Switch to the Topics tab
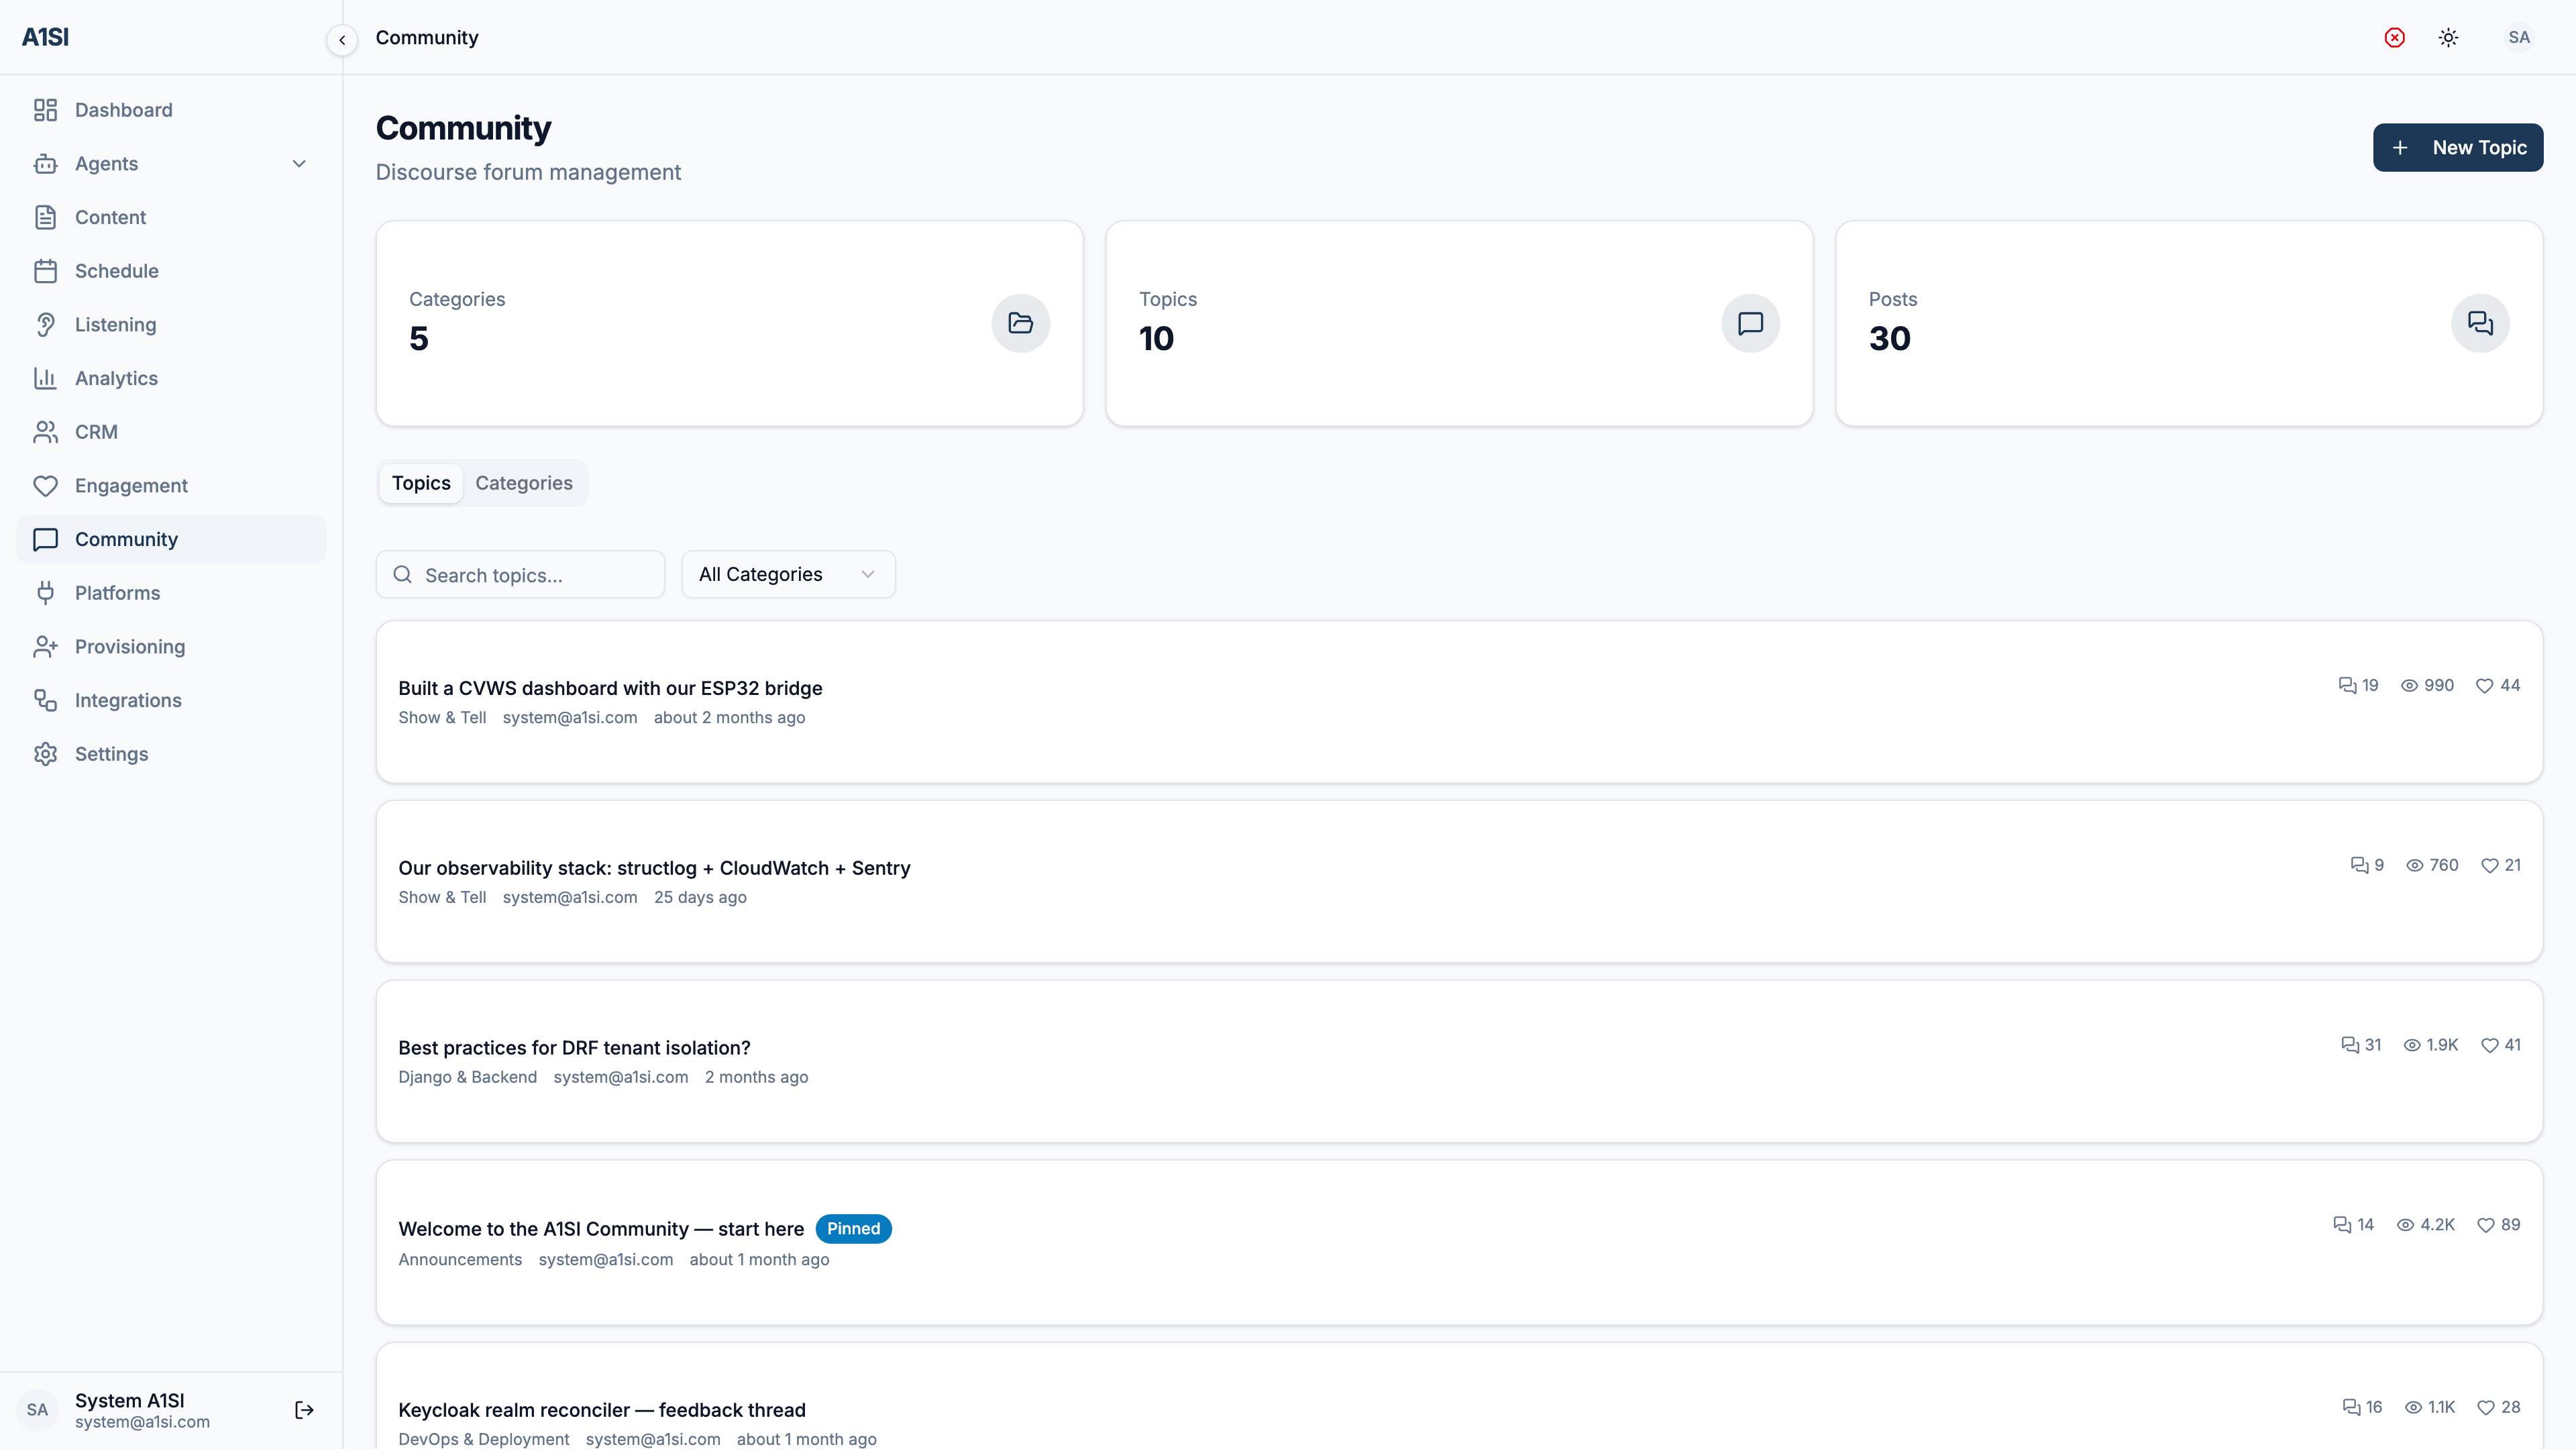 (x=421, y=483)
